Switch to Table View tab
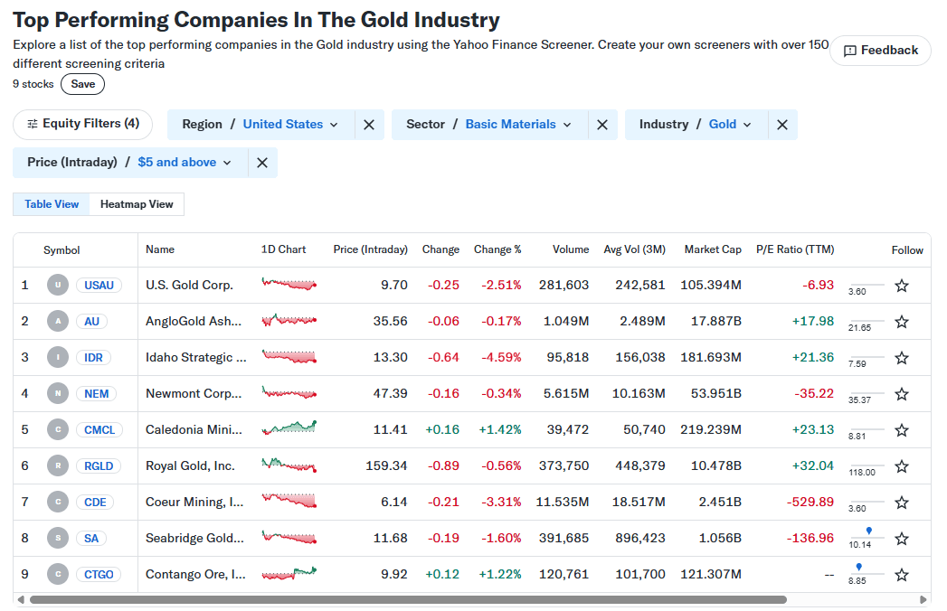947x611 pixels. 52,204
